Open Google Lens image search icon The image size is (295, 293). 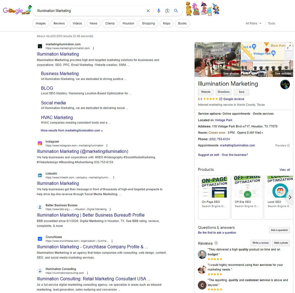167,11
